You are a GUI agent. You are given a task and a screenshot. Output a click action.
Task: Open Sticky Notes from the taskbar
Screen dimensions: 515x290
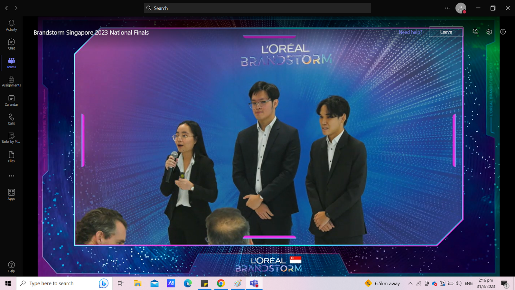pyautogui.click(x=204, y=283)
